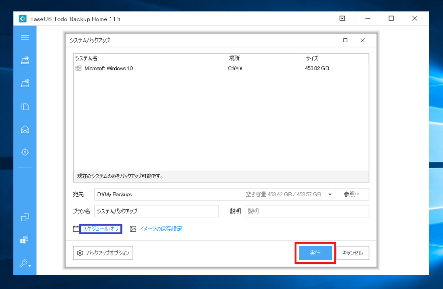Click image icon beside イメージの保存設定
Screen dimensions: 443x289
(133, 229)
